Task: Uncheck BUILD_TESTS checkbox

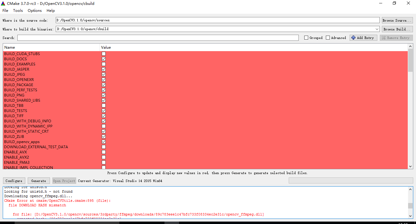Action: coord(104,111)
